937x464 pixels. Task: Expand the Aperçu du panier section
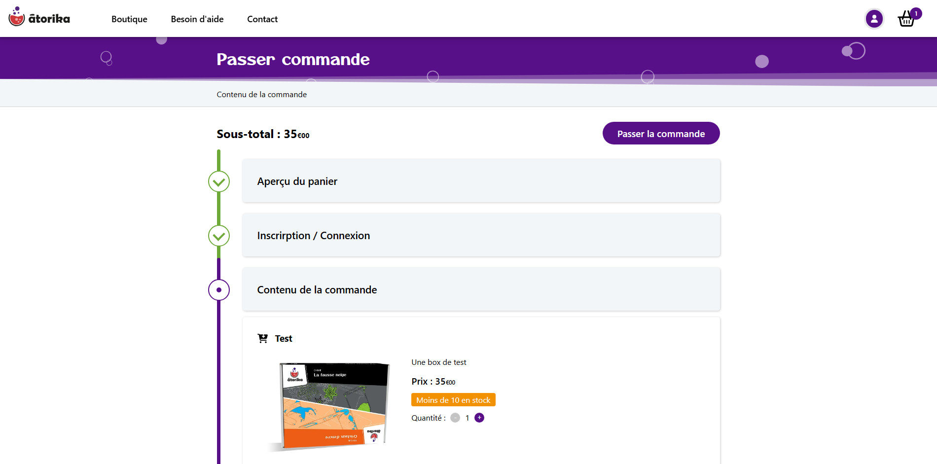coord(481,181)
